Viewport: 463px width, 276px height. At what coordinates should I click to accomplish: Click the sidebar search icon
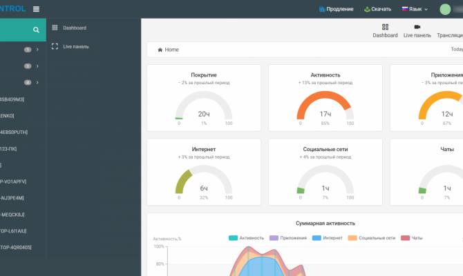36,30
